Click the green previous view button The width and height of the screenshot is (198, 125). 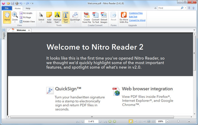pos(110,121)
